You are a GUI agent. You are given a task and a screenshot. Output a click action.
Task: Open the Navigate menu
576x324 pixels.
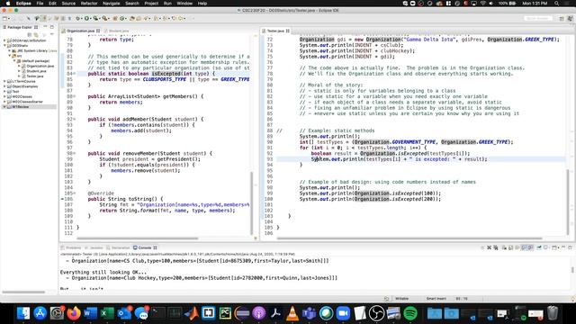pyautogui.click(x=111, y=4)
